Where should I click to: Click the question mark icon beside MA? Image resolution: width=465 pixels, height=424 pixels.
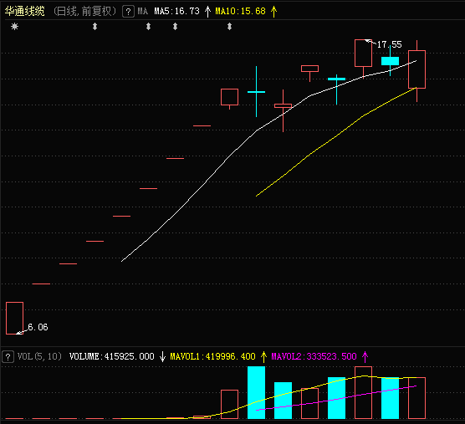pos(128,12)
